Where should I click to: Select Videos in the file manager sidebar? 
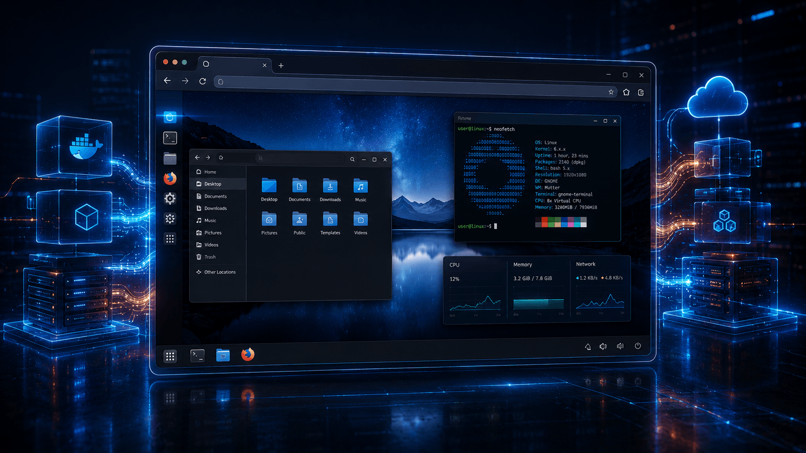coord(218,245)
